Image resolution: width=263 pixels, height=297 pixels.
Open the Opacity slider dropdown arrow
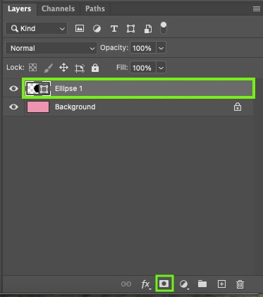point(161,48)
